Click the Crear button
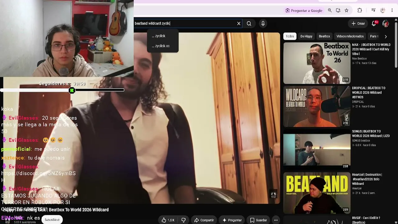398x224 pixels. (x=358, y=23)
